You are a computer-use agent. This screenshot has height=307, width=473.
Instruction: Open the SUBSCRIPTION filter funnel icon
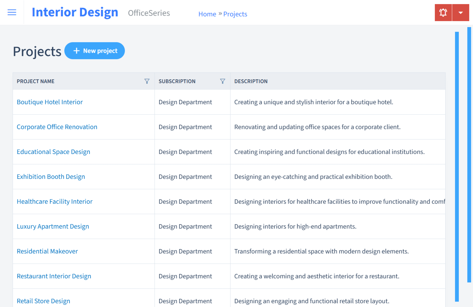pyautogui.click(x=223, y=81)
